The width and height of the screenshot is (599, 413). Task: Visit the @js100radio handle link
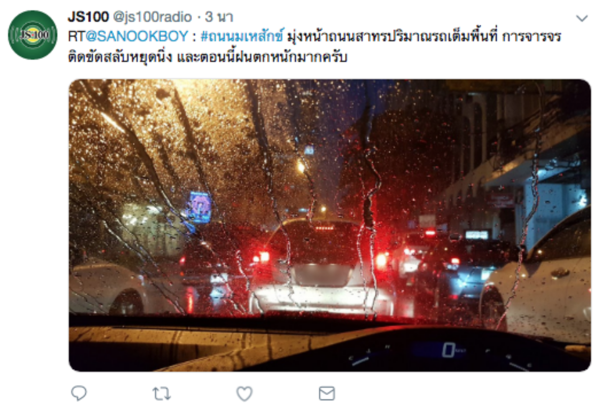[x=153, y=17]
